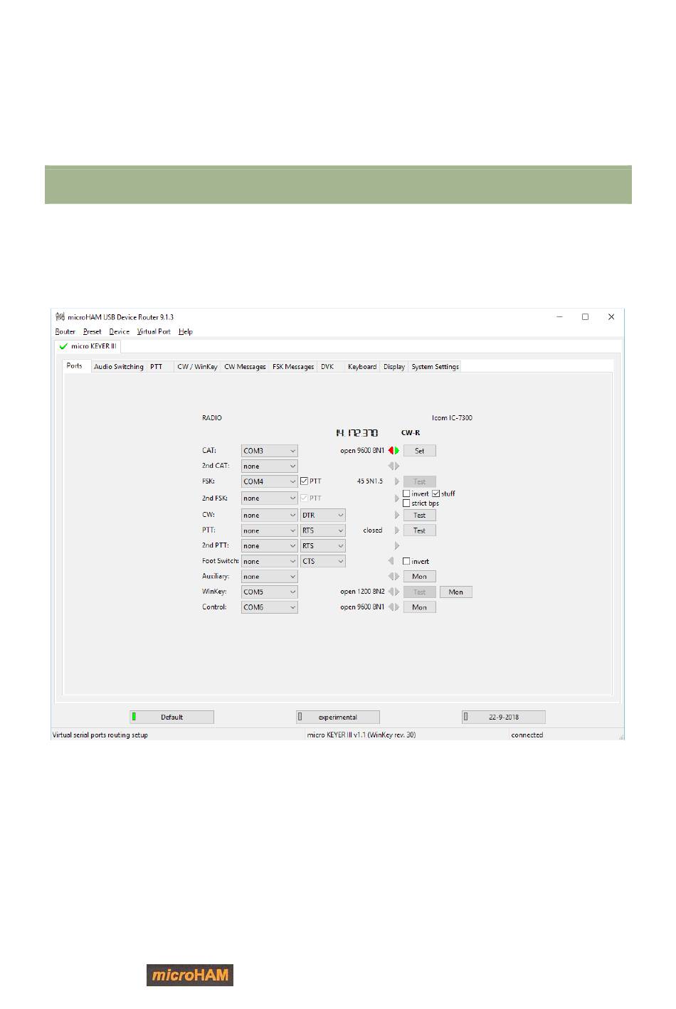
Task: Open the Preset menu
Action: click(92, 331)
